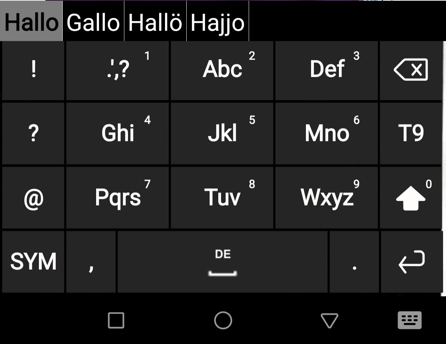Tap the Android home circle button

coord(223,321)
